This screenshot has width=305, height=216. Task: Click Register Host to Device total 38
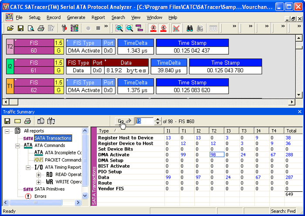click(x=288, y=138)
